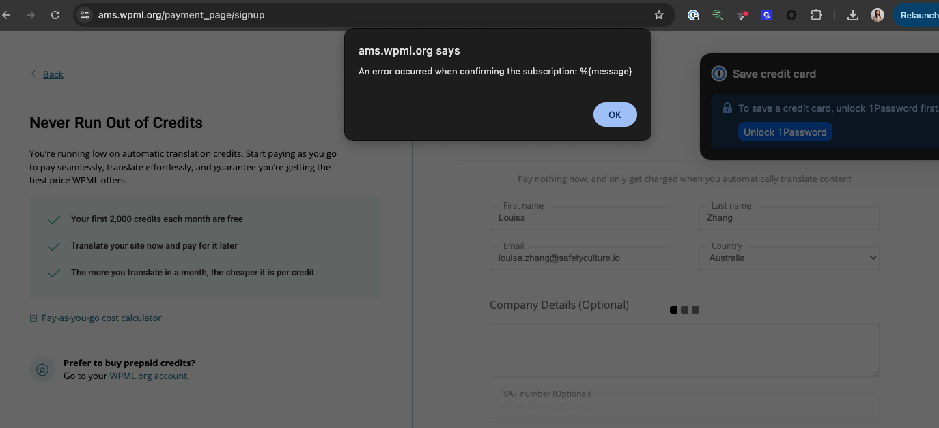Click the Relaunch to update button

[916, 15]
